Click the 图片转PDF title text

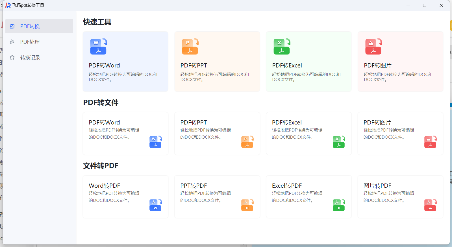[377, 186]
